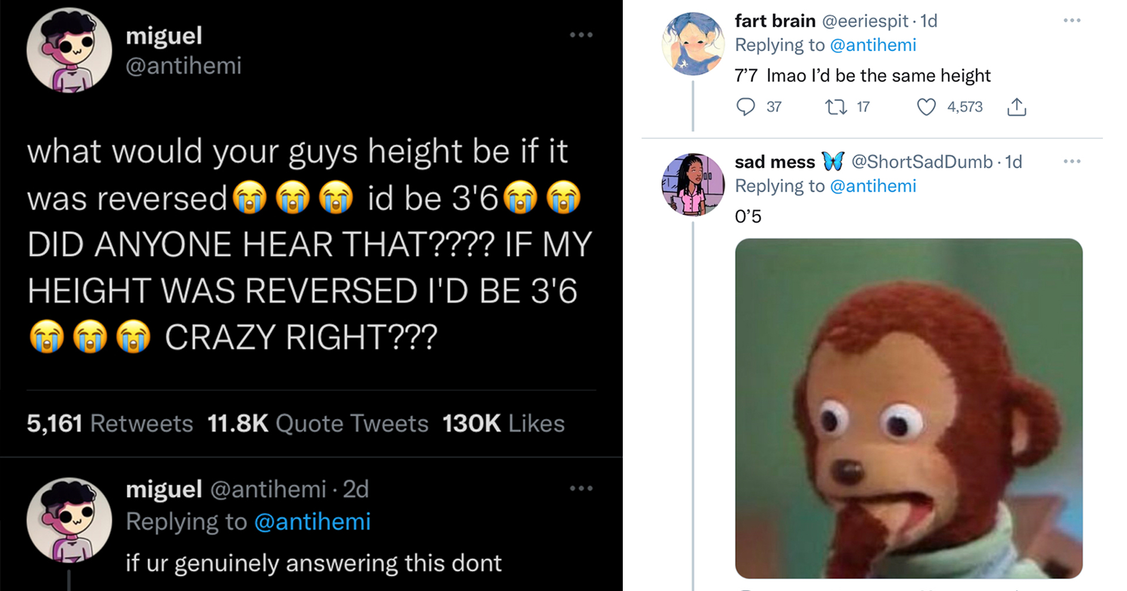Open more options on miguel's main tweet
This screenshot has height=591, width=1127.
tap(581, 35)
